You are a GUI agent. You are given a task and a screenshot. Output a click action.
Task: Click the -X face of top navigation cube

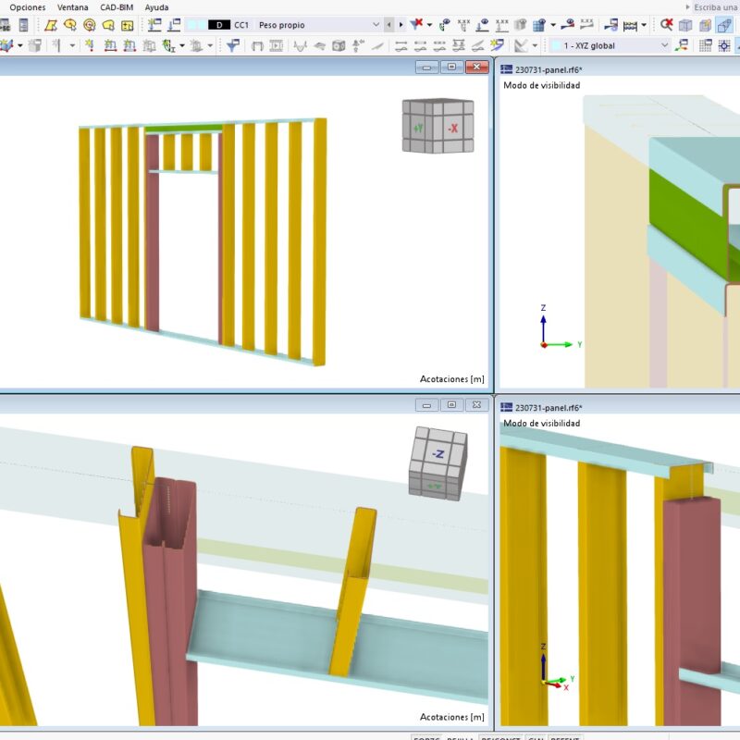click(452, 128)
